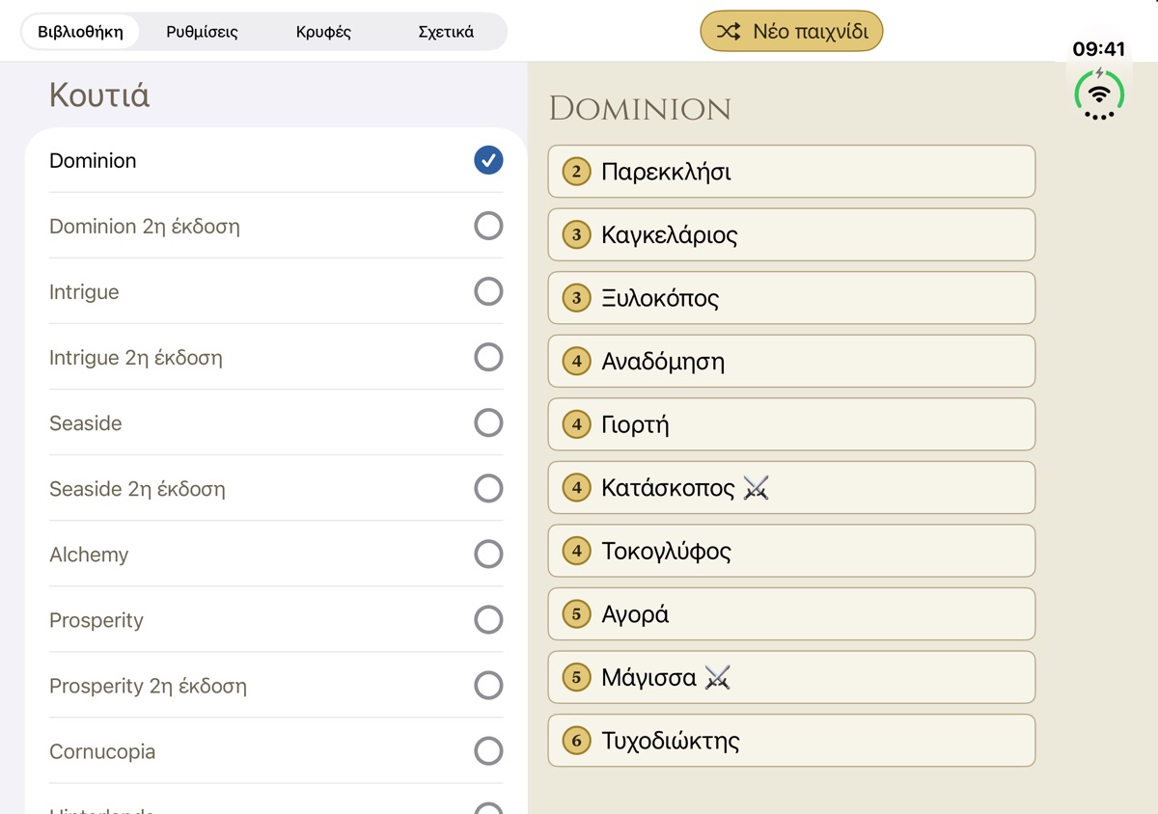Enable the Intrigue box radio button
Viewport: 1158px width, 814px height.
[x=488, y=291]
